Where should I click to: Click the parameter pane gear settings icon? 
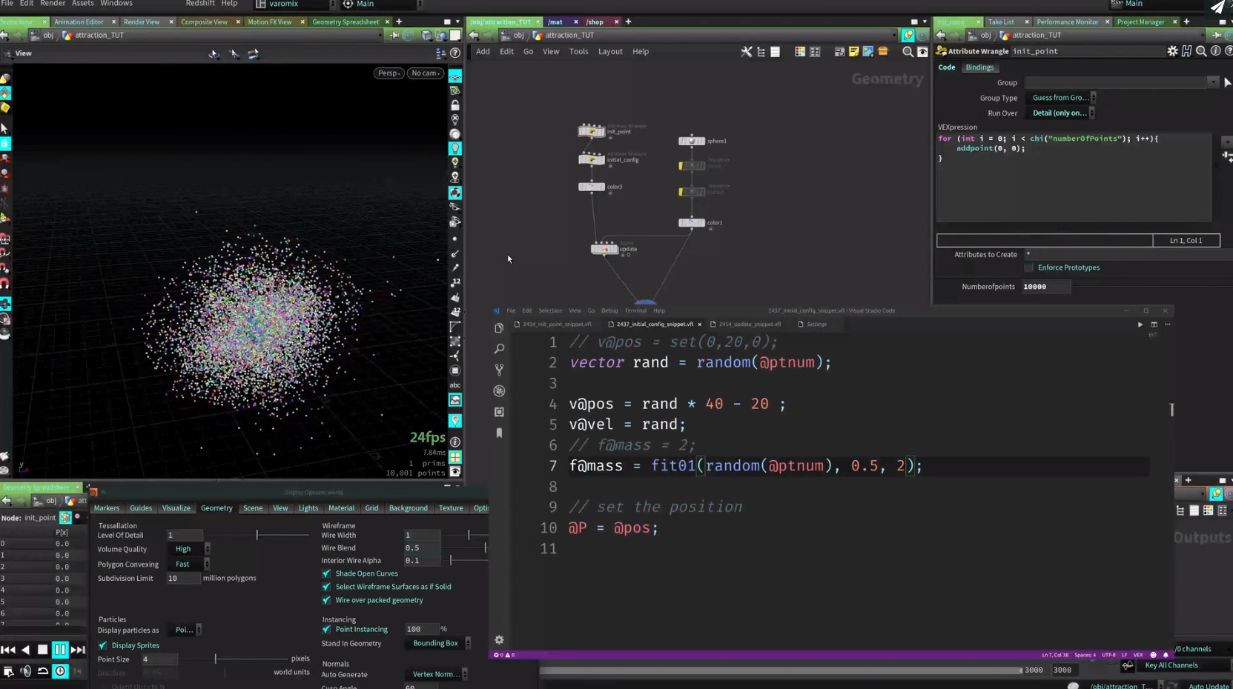click(x=1172, y=51)
